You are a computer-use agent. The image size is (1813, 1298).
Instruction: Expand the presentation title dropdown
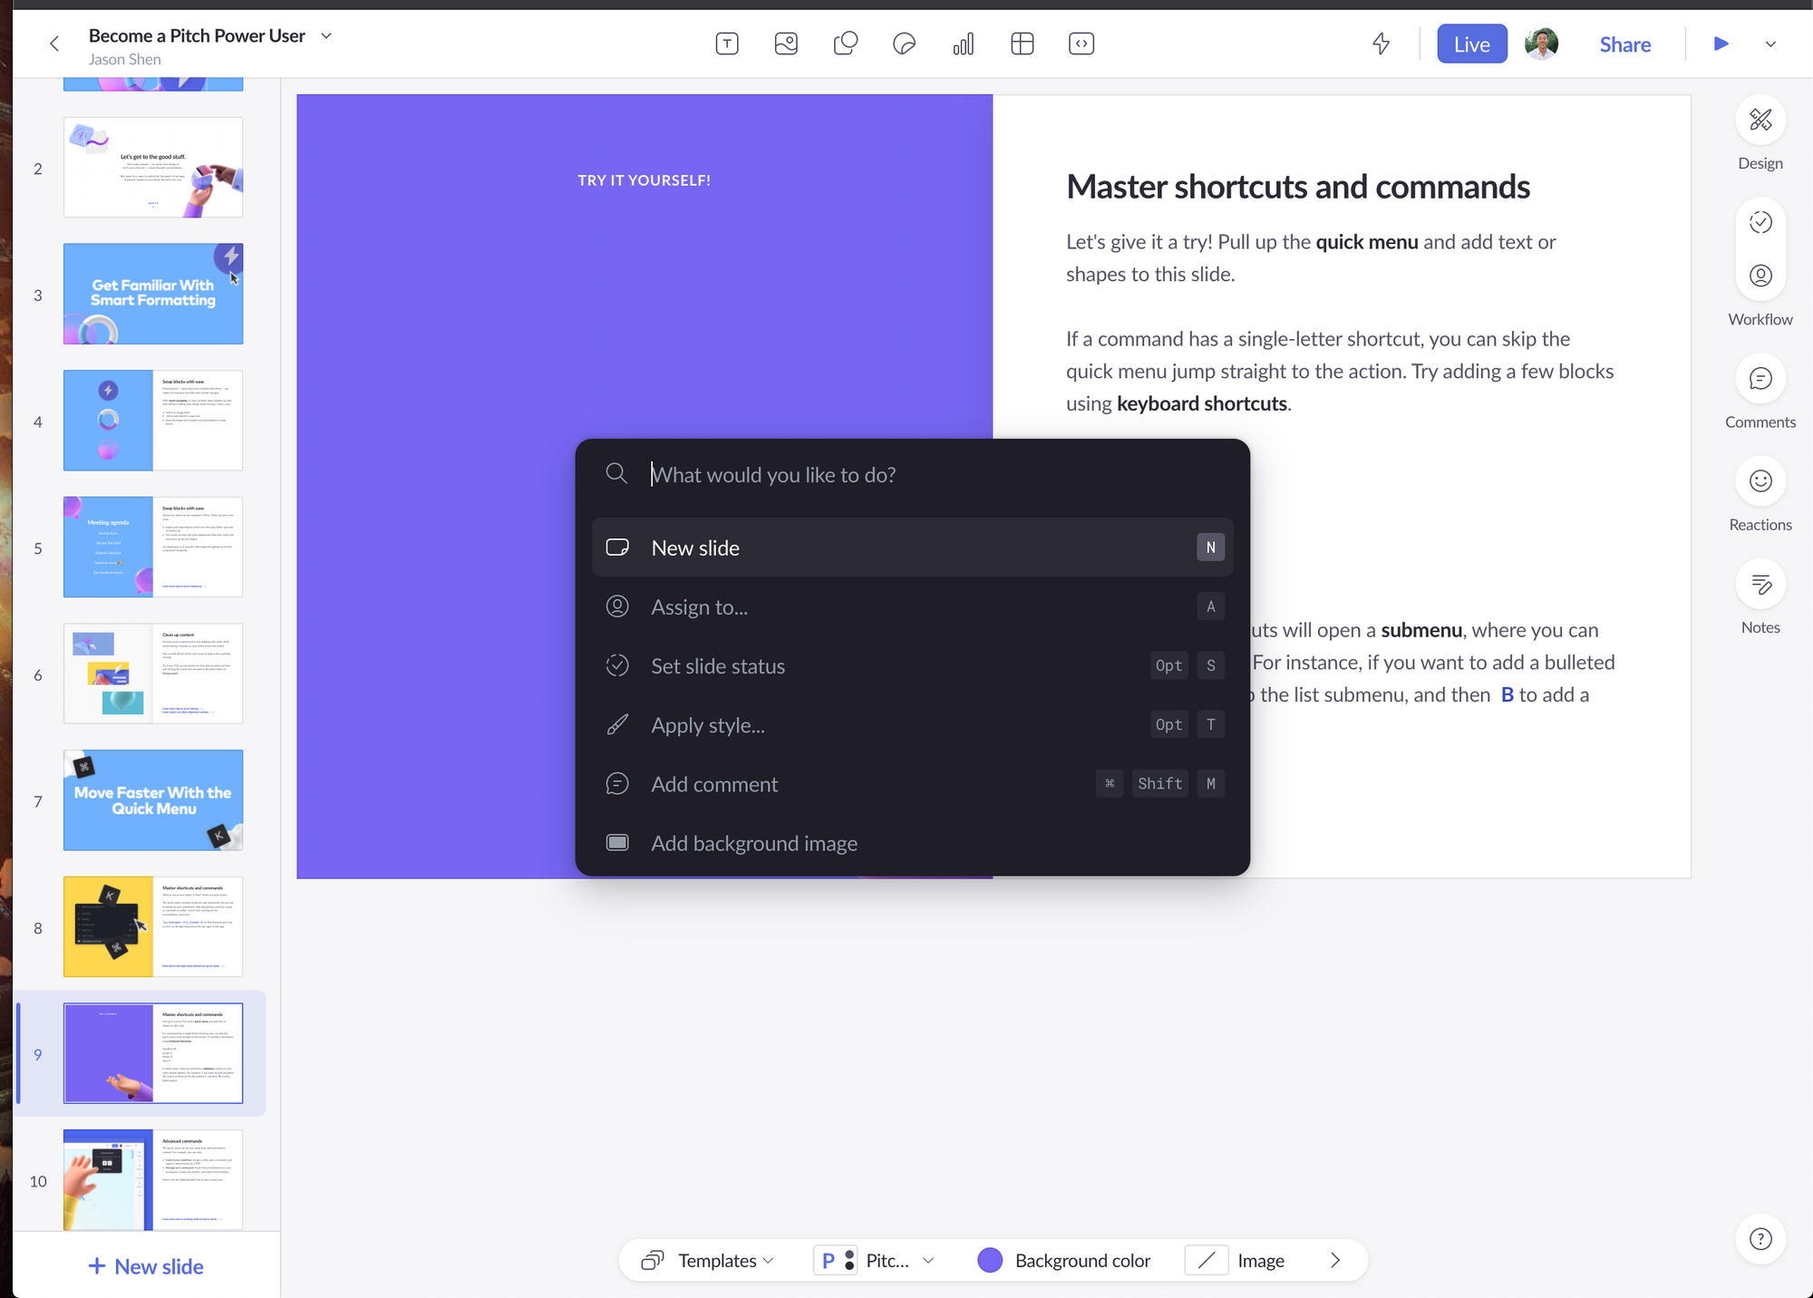327,36
